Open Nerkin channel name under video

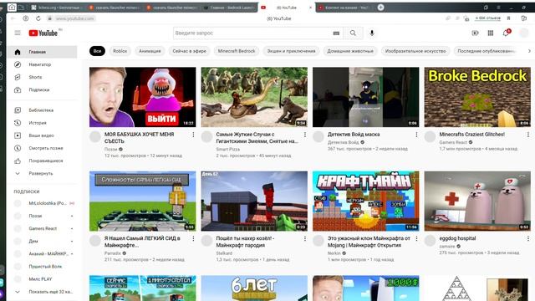coord(334,253)
